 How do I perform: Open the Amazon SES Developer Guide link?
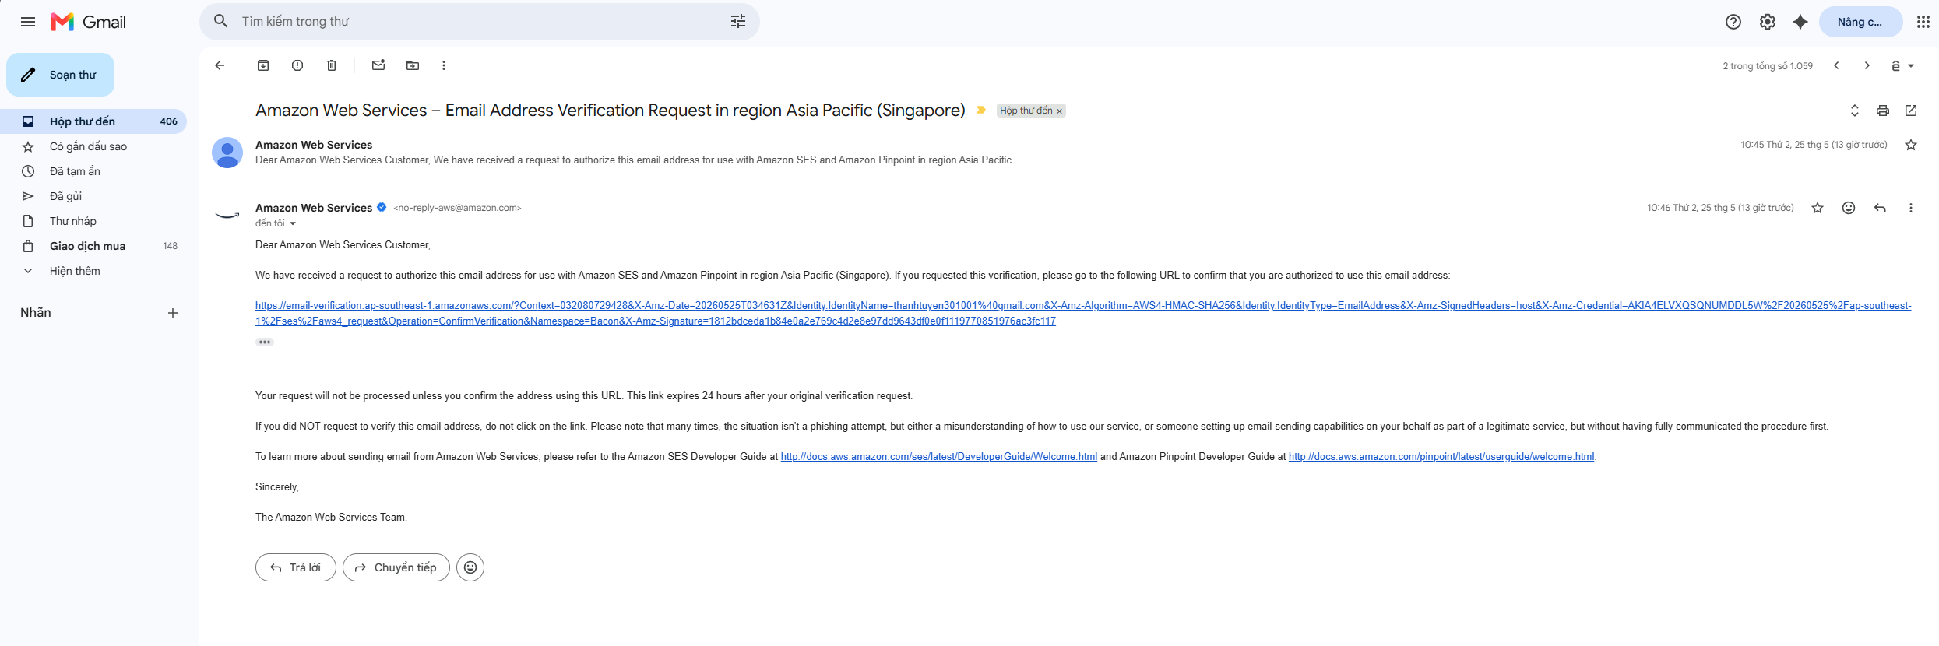[x=939, y=457]
